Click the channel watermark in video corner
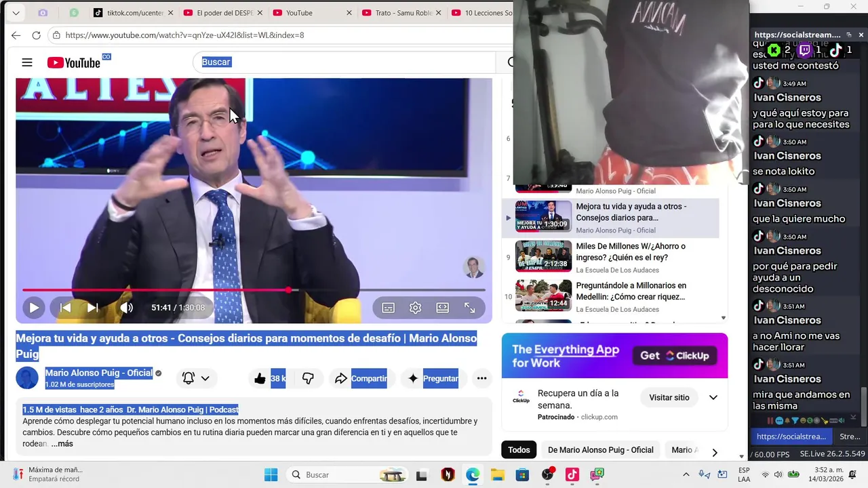The image size is (868, 488). pos(474,267)
